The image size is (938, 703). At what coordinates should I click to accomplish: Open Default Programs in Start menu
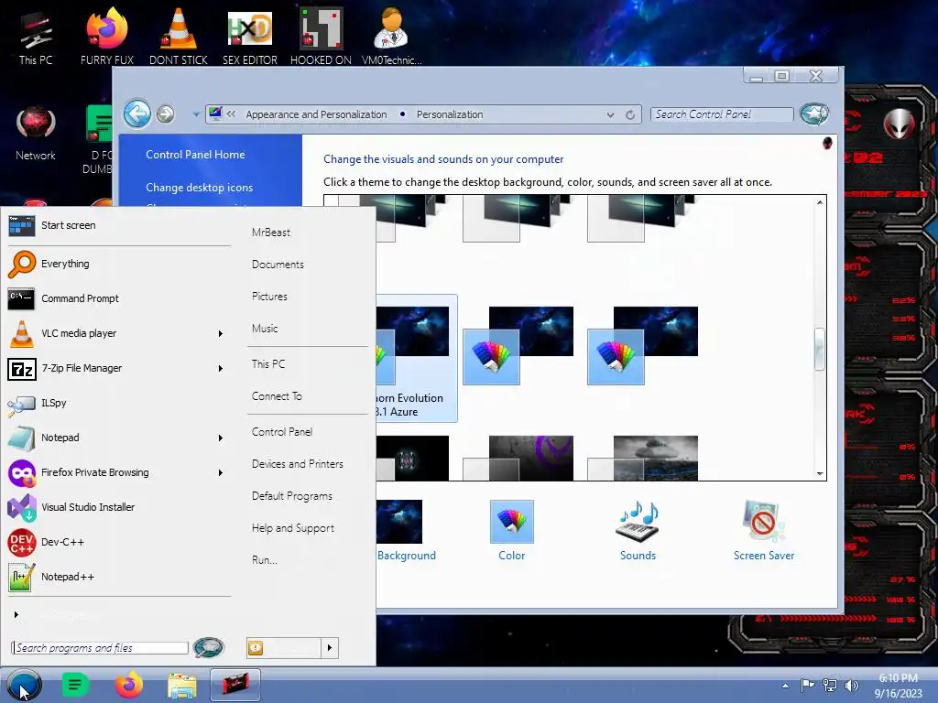(292, 496)
